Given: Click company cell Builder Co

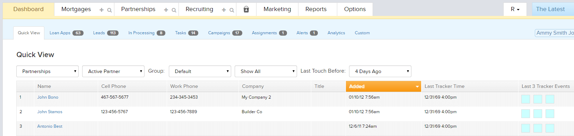Looking at the screenshot, I should click(252, 112).
